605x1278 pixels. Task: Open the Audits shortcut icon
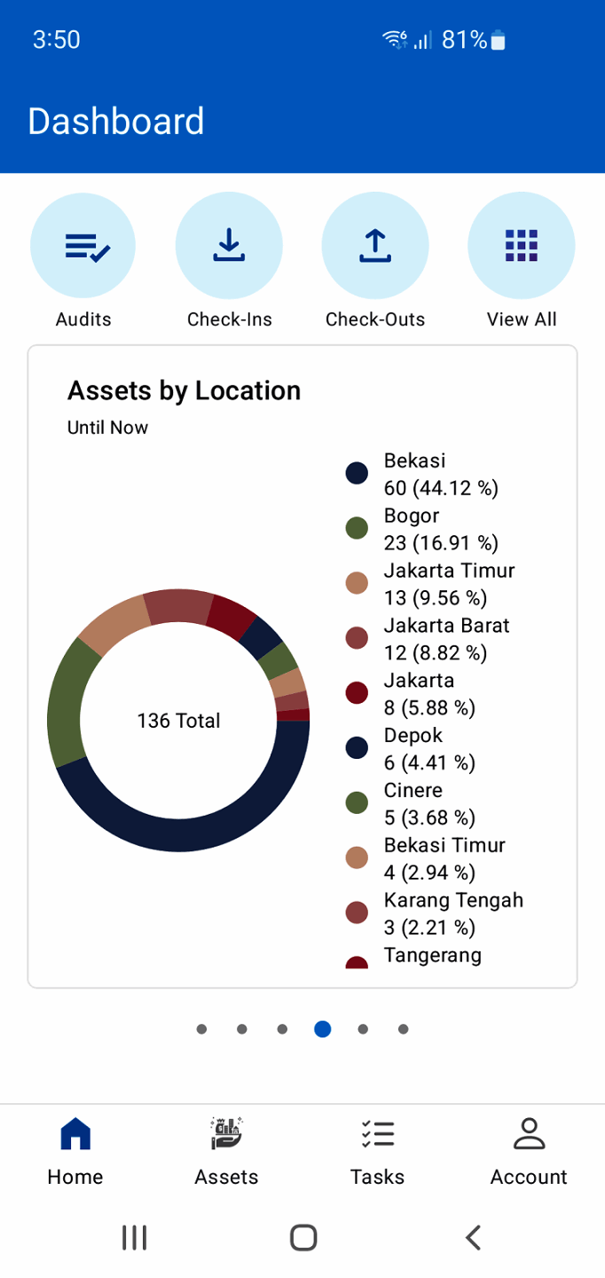(x=83, y=246)
